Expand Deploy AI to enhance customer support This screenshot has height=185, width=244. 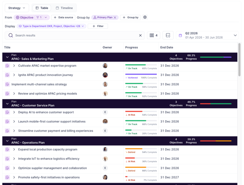[14, 112]
